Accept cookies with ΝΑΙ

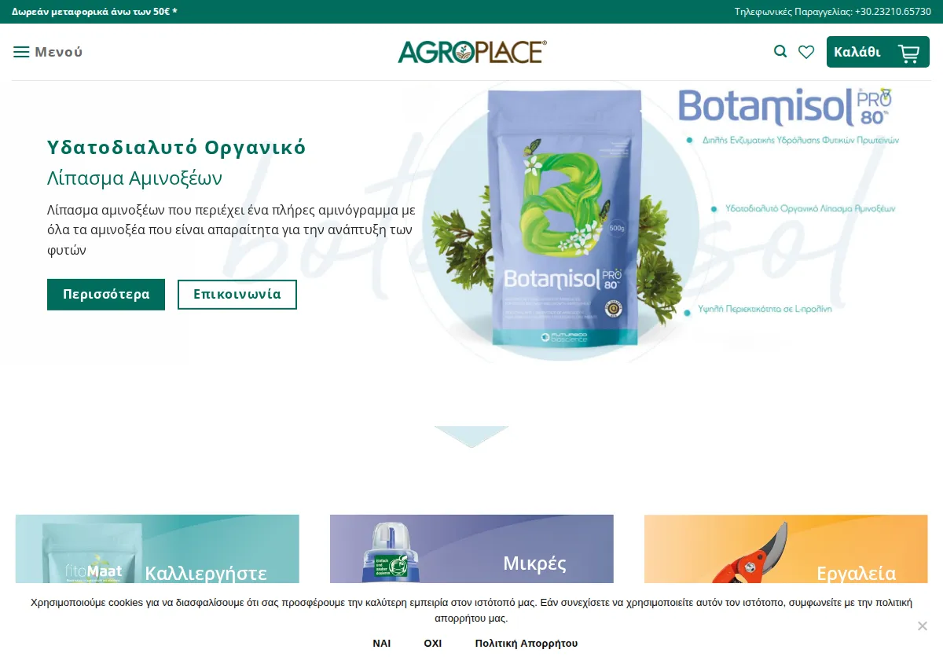click(382, 643)
